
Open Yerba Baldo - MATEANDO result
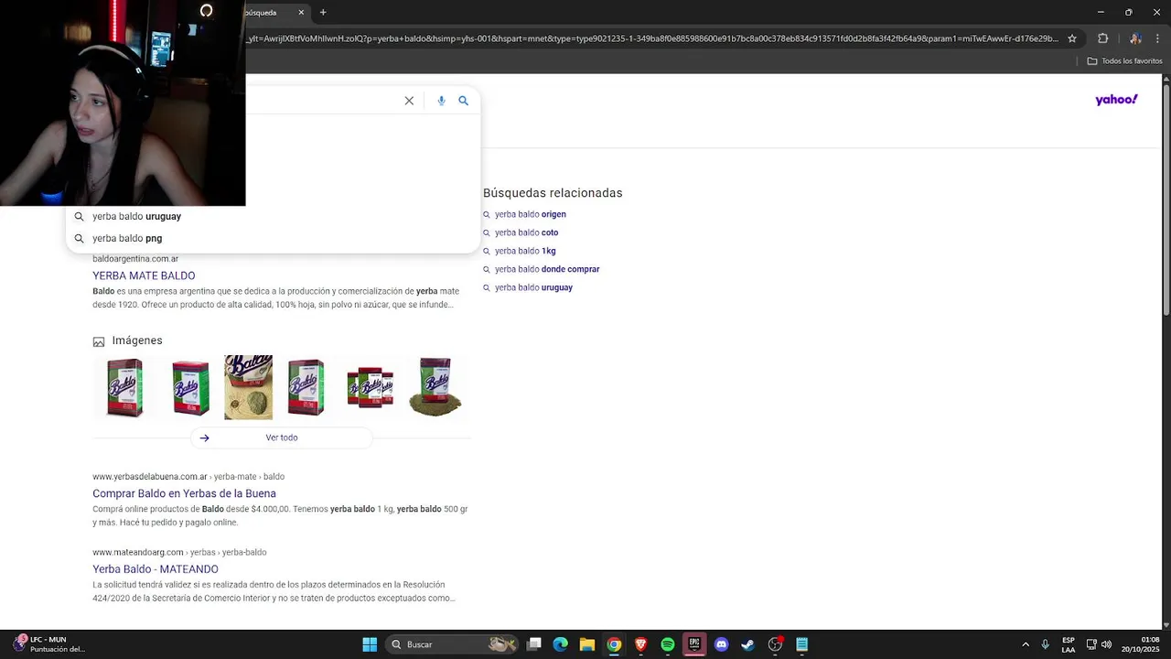click(156, 569)
